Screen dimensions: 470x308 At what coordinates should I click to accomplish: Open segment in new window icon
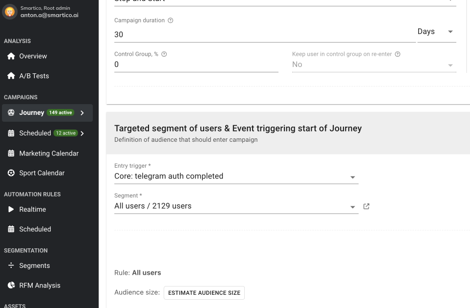[366, 206]
